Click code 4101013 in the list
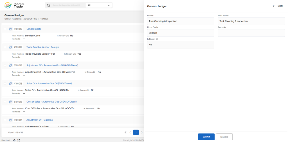The height and width of the screenshot is (142, 288). [x=18, y=83]
